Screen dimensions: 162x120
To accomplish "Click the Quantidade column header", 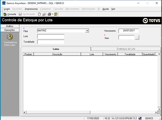I will tap(149, 54).
